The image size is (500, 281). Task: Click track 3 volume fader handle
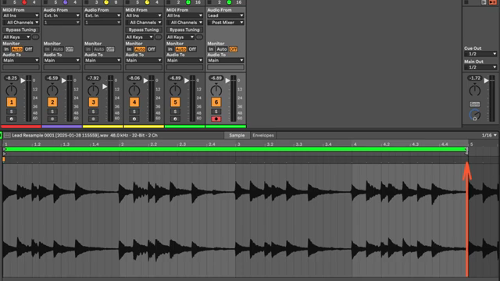[105, 87]
